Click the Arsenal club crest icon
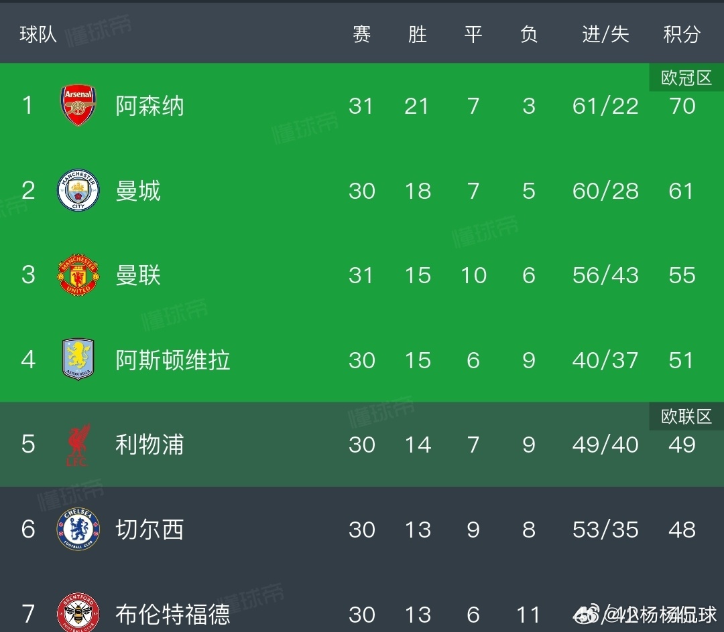The image size is (724, 632). (x=78, y=106)
